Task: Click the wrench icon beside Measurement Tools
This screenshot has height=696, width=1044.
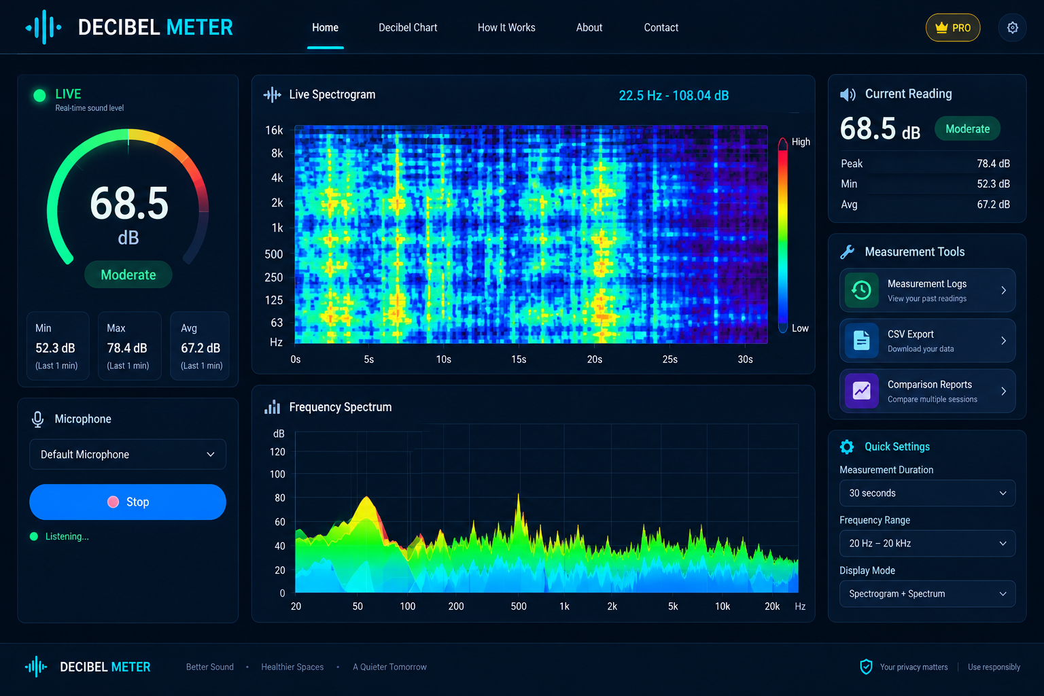Action: 847,252
